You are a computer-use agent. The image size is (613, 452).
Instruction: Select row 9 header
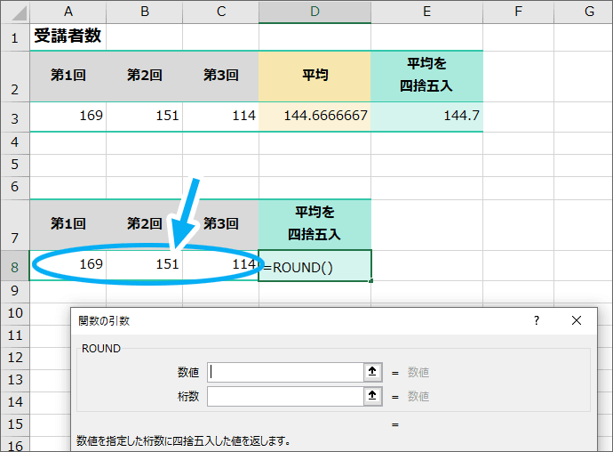(15, 291)
